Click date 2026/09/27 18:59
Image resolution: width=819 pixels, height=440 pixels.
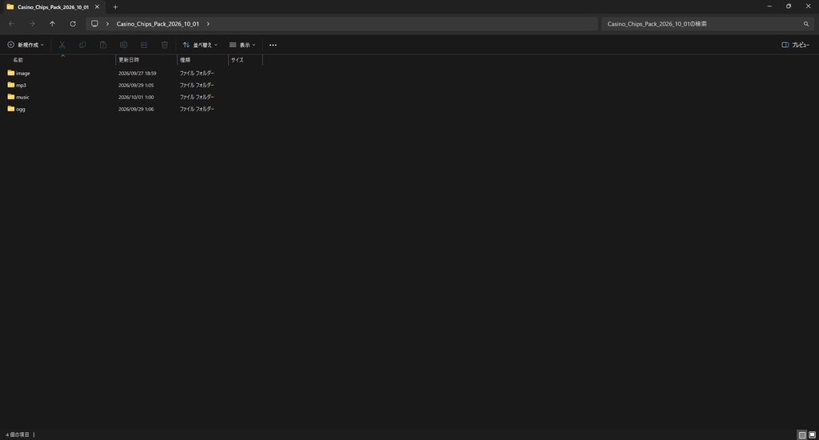tap(138, 73)
